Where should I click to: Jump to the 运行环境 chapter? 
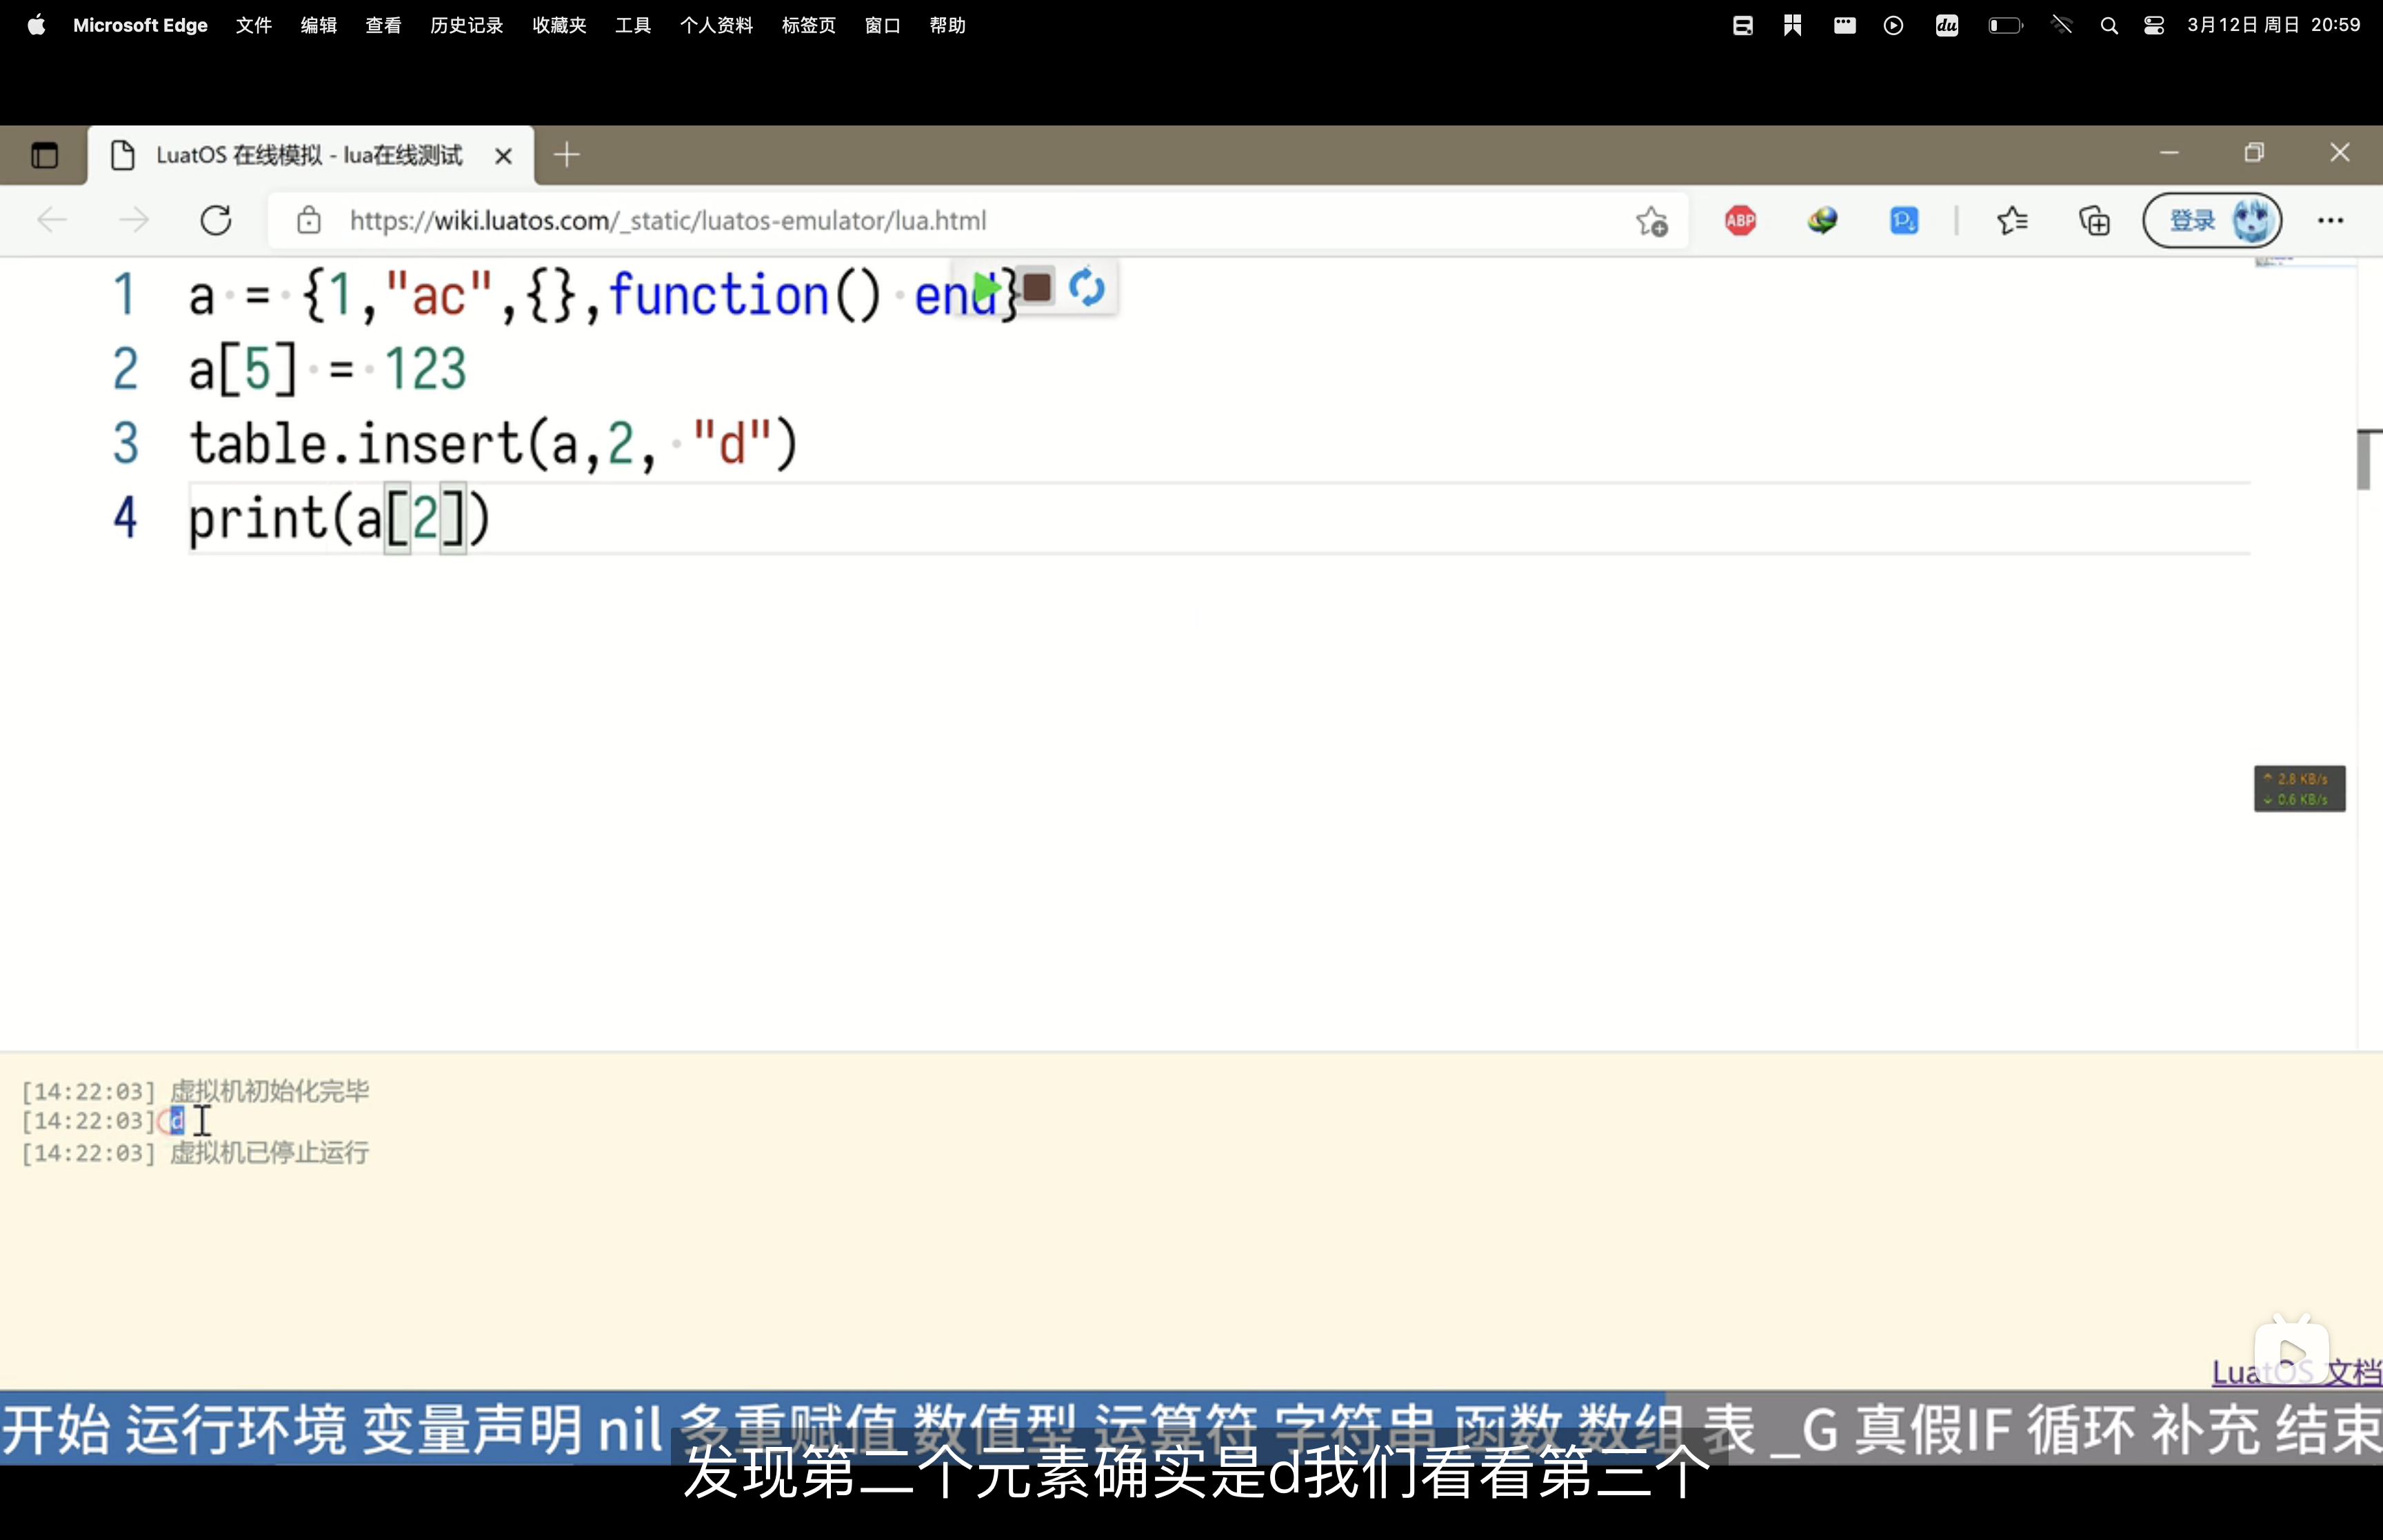click(235, 1428)
